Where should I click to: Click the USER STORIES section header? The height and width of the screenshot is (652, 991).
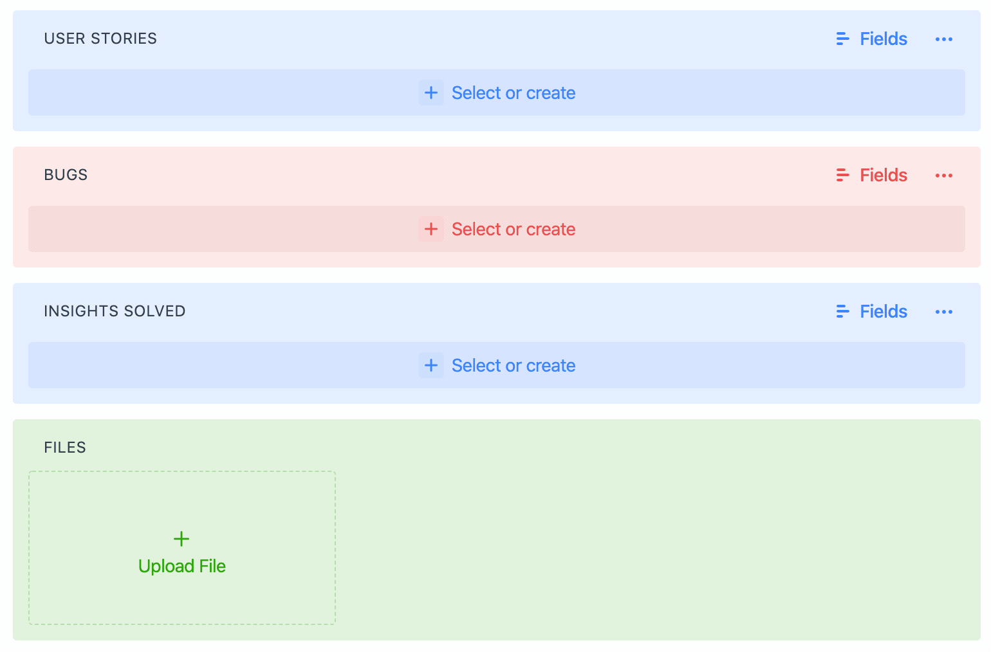pos(100,39)
